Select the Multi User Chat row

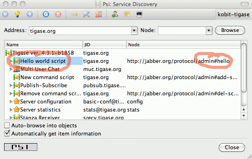[x=123, y=69]
